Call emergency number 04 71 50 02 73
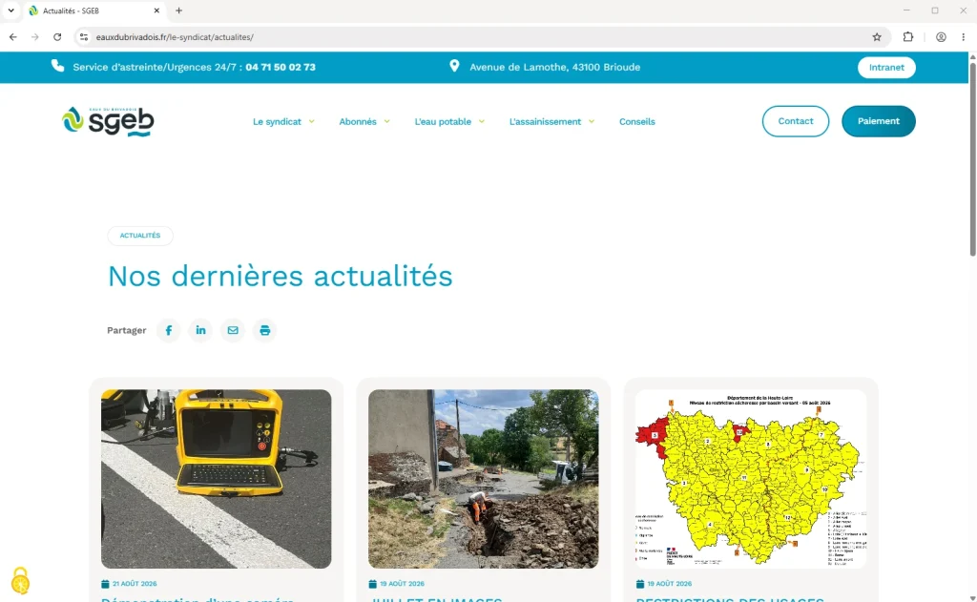Screen dimensions: 977x602 click(x=281, y=67)
